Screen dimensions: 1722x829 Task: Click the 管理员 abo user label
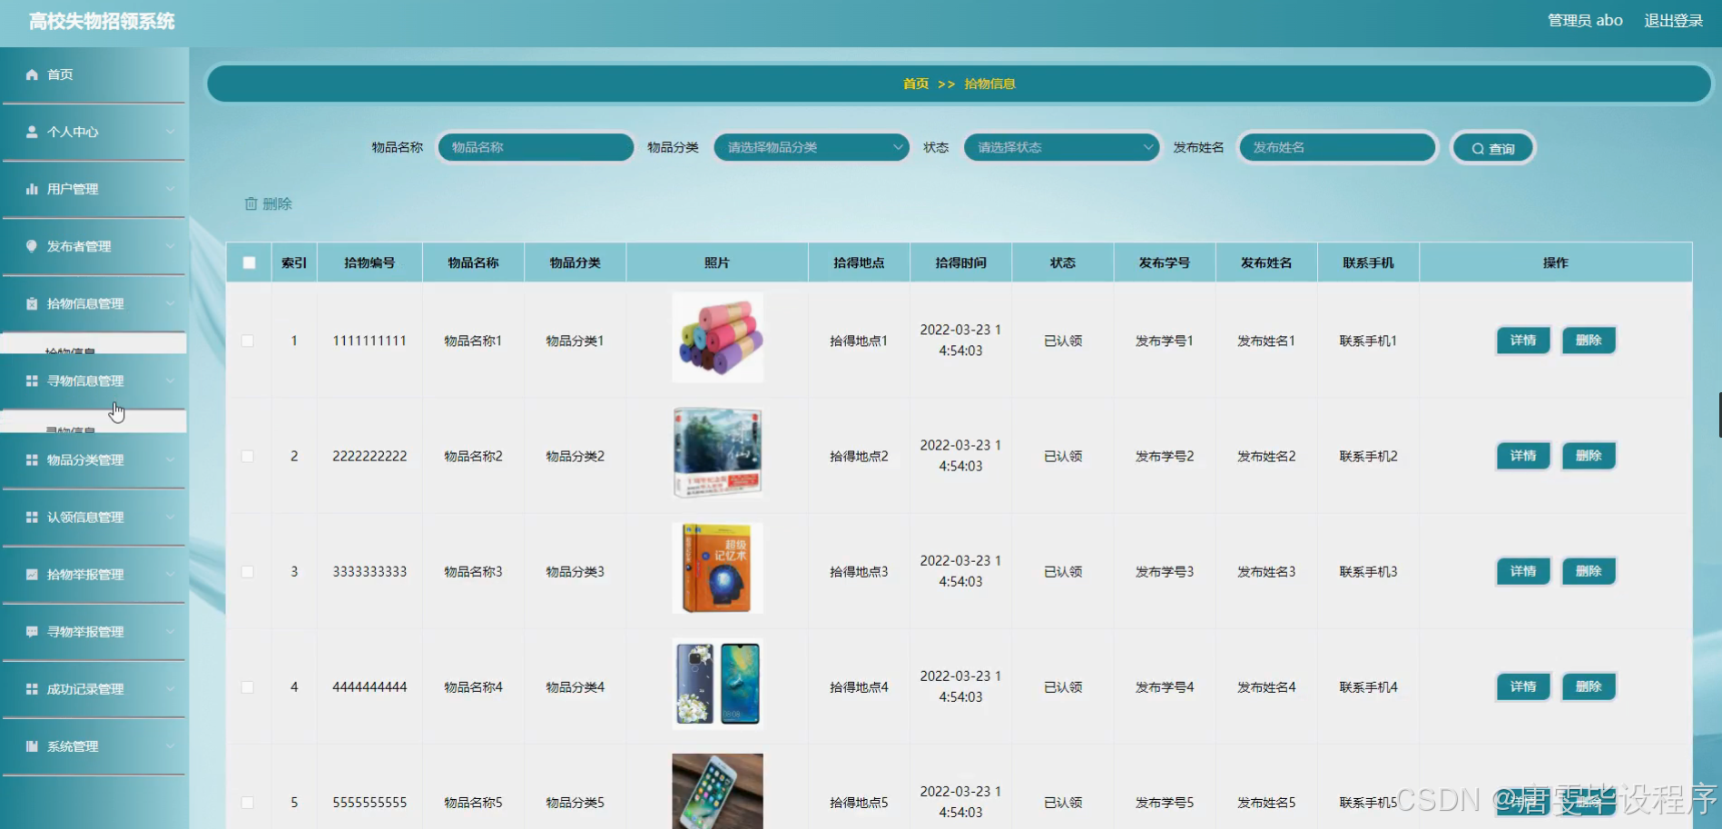(1585, 21)
